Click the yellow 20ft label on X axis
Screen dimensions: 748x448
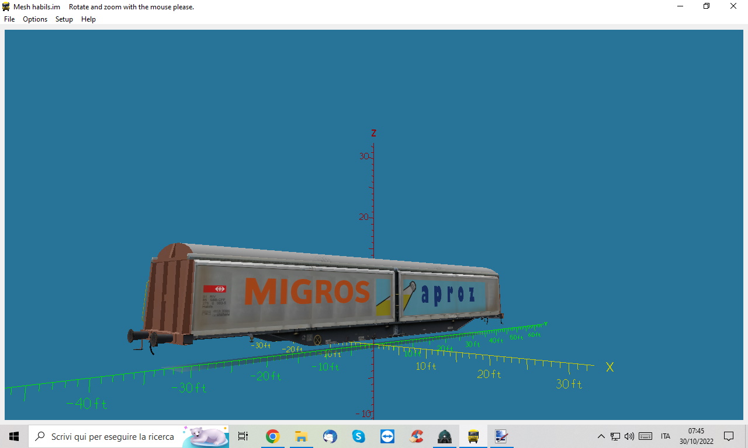pyautogui.click(x=489, y=374)
